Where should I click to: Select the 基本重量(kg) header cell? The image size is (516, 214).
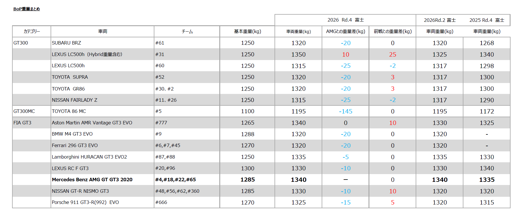[x=247, y=31]
